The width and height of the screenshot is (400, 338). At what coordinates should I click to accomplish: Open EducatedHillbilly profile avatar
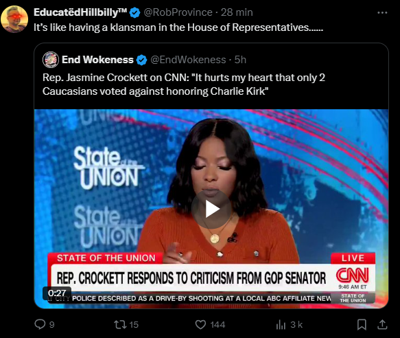[14, 19]
